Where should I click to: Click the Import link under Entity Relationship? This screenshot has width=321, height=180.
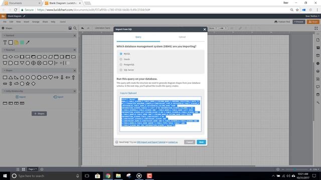pyautogui.click(x=21, y=97)
